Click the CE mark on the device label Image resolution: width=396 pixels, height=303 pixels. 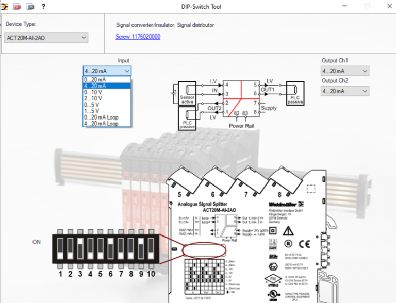(x=304, y=244)
